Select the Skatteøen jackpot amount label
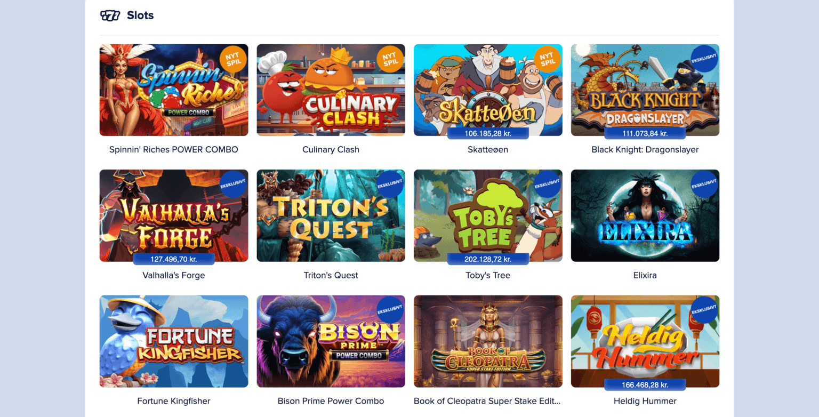This screenshot has width=819, height=417. pos(488,133)
